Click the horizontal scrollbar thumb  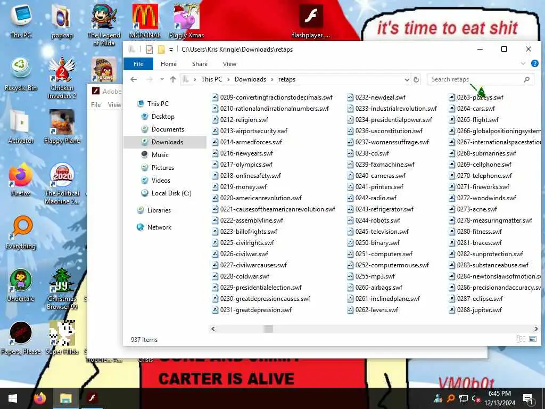point(268,329)
